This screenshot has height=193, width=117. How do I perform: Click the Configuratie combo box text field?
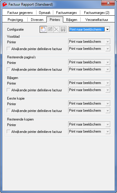[x=87, y=29]
